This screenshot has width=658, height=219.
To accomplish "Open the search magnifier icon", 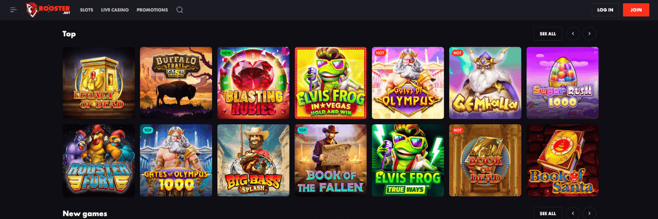I will pos(180,10).
